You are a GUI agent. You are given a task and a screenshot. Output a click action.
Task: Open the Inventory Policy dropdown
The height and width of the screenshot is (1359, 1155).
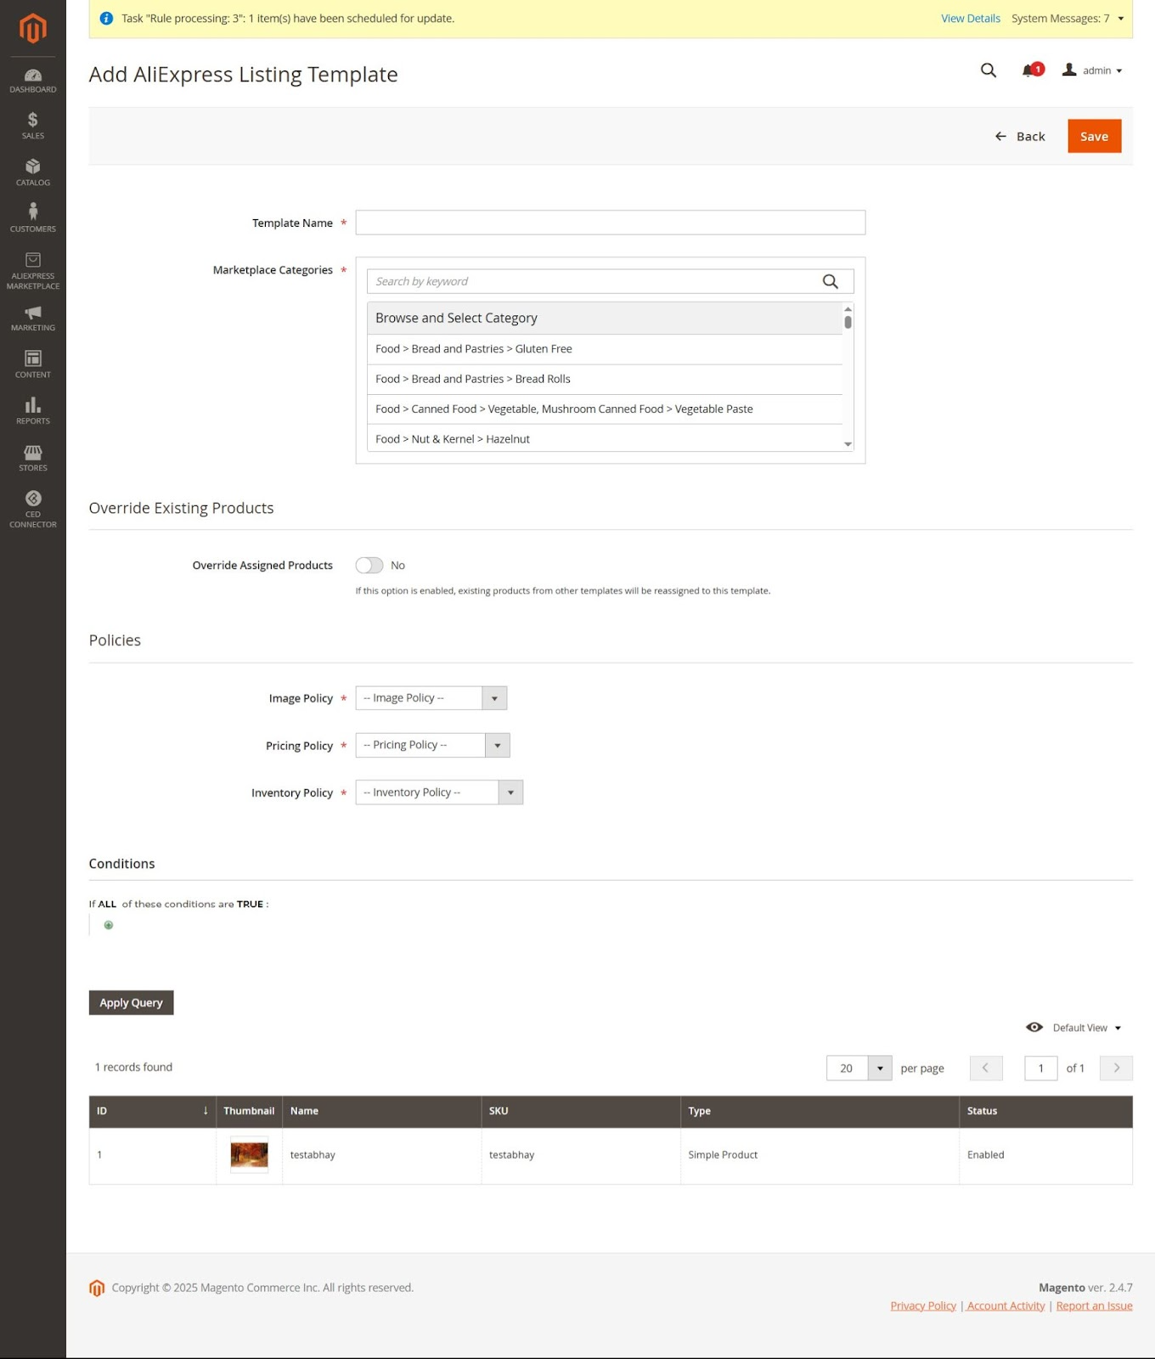pyautogui.click(x=438, y=792)
